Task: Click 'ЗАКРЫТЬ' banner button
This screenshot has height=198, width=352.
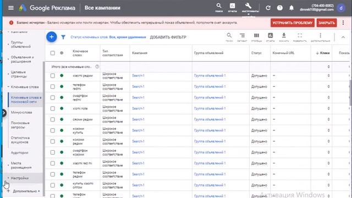Action: [326, 23]
